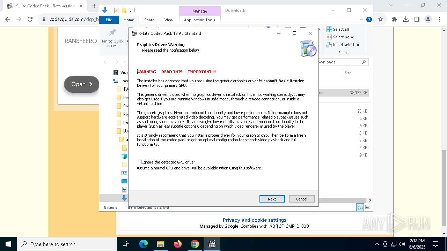Open the View ribbon tab
This screenshot has height=251, width=447.
point(169,20)
